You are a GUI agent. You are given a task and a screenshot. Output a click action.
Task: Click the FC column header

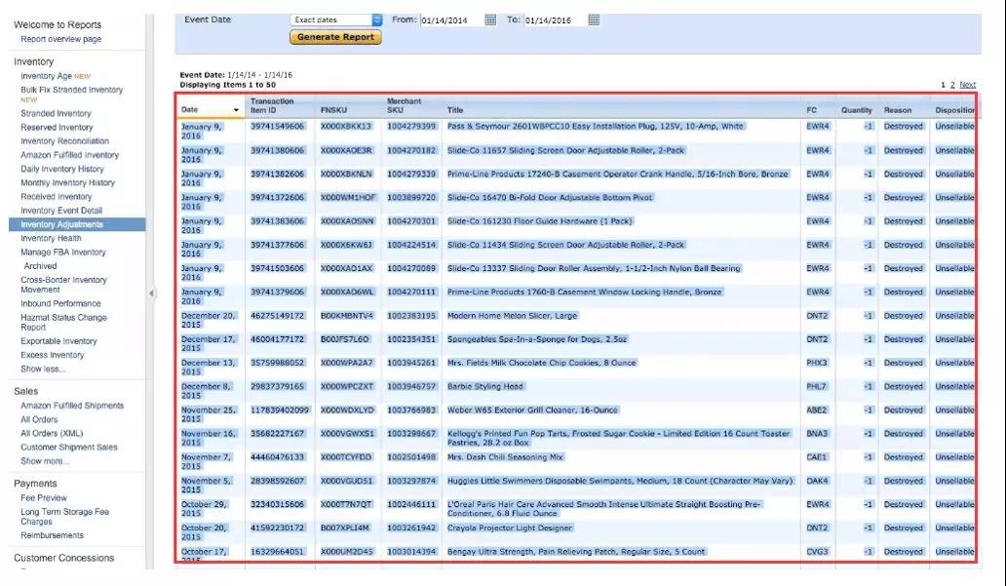(812, 110)
